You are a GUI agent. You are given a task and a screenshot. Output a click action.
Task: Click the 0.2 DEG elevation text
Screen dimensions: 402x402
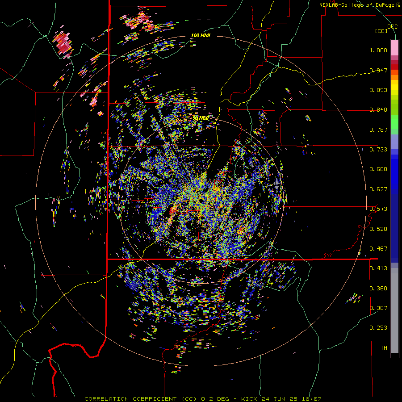216,399
